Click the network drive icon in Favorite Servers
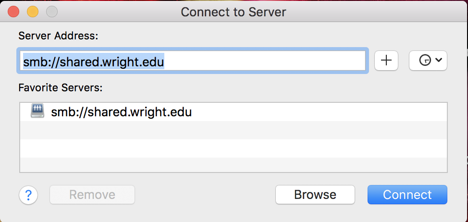 point(37,112)
